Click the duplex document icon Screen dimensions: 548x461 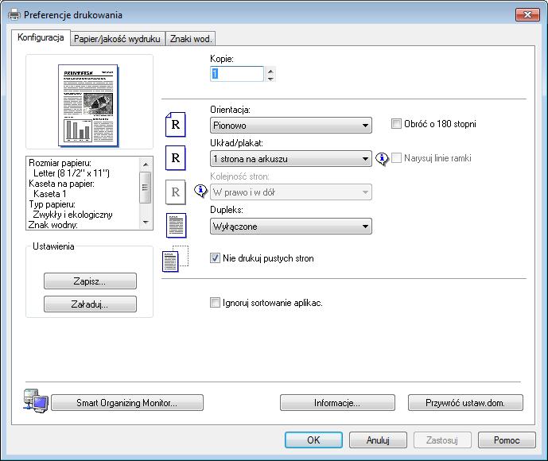pos(176,225)
